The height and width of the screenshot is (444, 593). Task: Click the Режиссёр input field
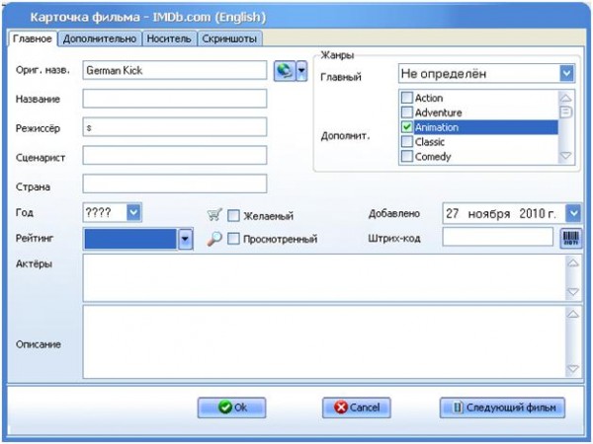[x=175, y=127]
